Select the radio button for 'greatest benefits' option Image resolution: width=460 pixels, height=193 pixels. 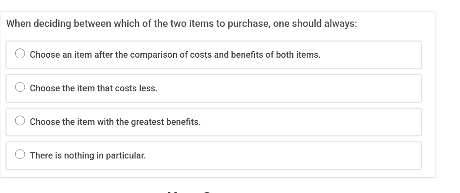[x=20, y=121]
